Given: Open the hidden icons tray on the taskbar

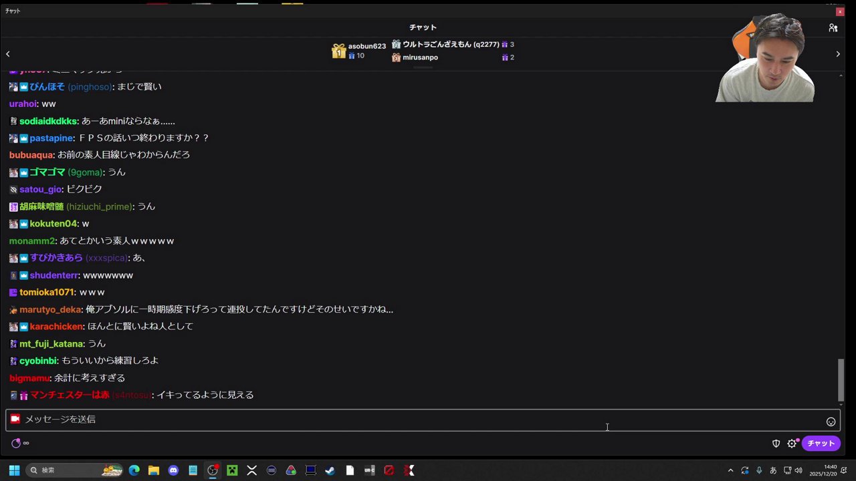Looking at the screenshot, I should 731,470.
